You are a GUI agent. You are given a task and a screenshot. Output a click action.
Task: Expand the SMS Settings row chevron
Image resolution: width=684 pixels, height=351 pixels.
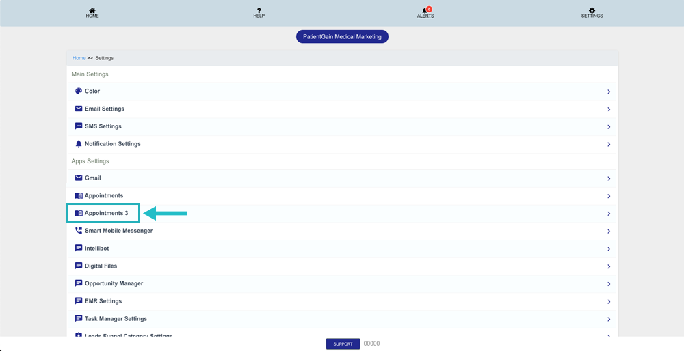(609, 127)
